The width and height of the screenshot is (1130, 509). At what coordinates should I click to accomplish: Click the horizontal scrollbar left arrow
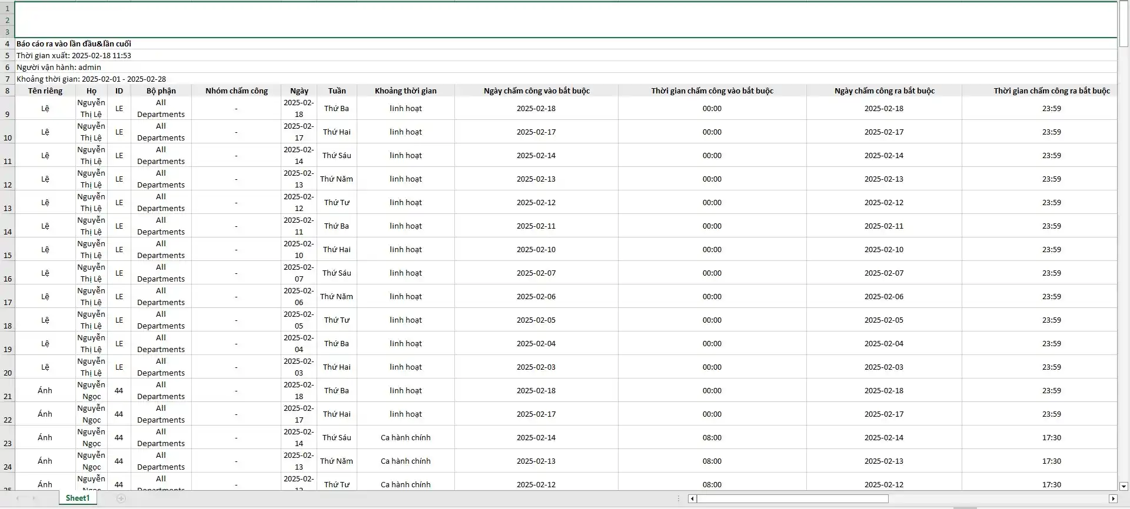click(x=693, y=498)
